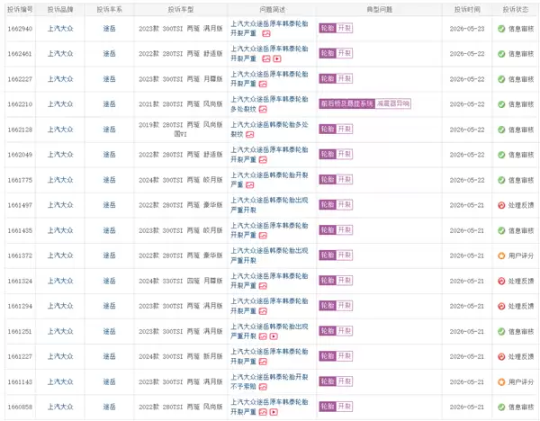Screen dimensions: 540x421
Task: Click 轮胎 开裂 tag in row 1662940
Action: tap(336, 28)
